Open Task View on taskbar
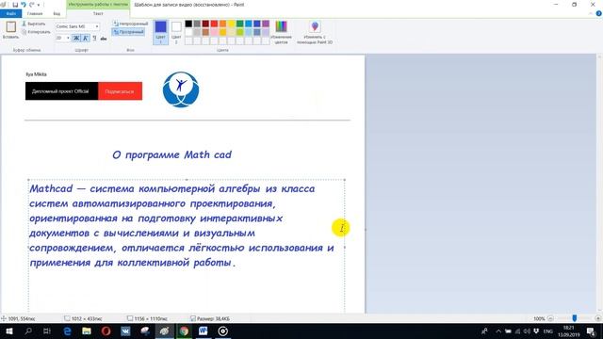The image size is (603, 339). [47, 331]
